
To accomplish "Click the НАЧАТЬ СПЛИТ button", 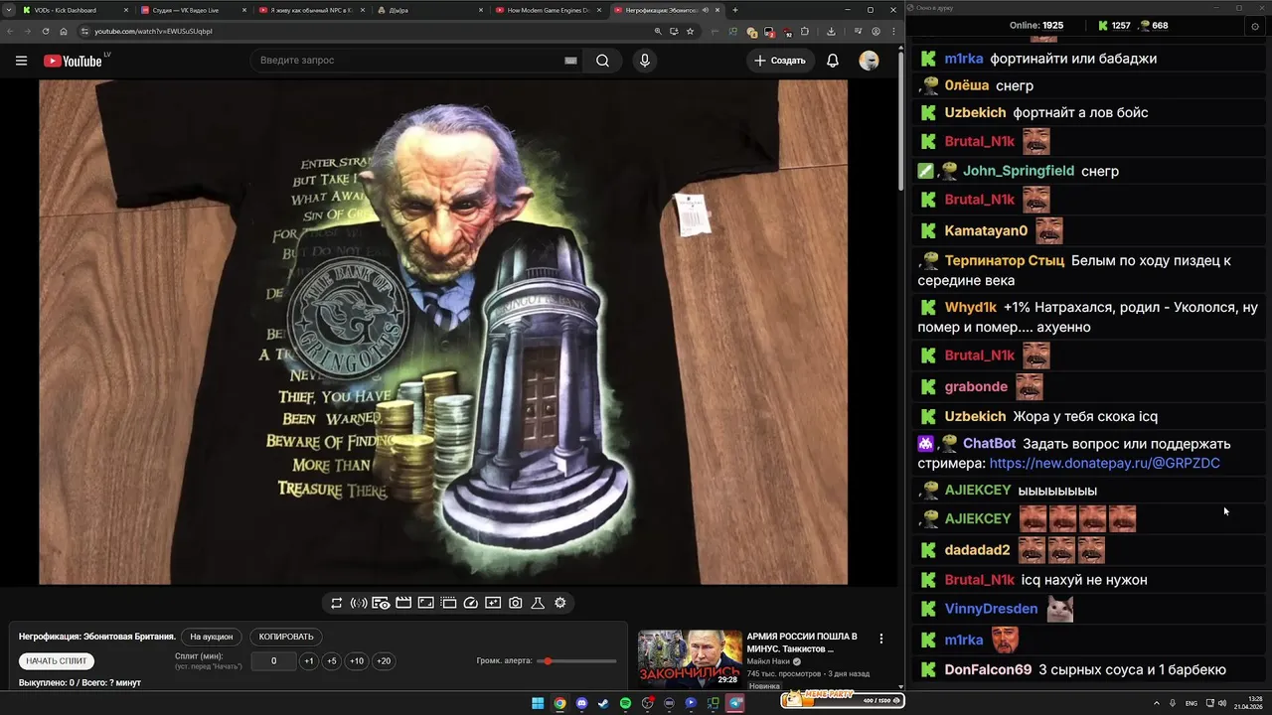I will coord(57,660).
